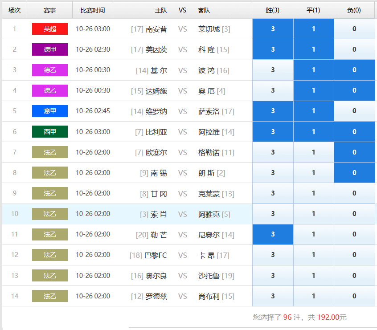
Task: Click the 比赛时间 column header
Action: (93, 10)
